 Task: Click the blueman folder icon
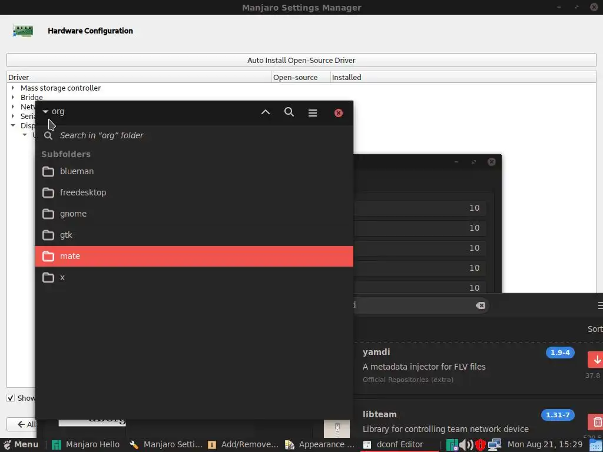[48, 171]
